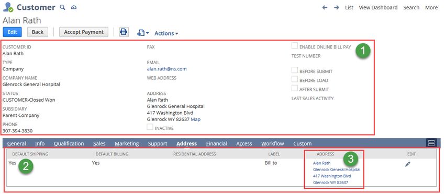Open the magnifier search icon next to Customer
The image size is (445, 194).
click(62, 7)
